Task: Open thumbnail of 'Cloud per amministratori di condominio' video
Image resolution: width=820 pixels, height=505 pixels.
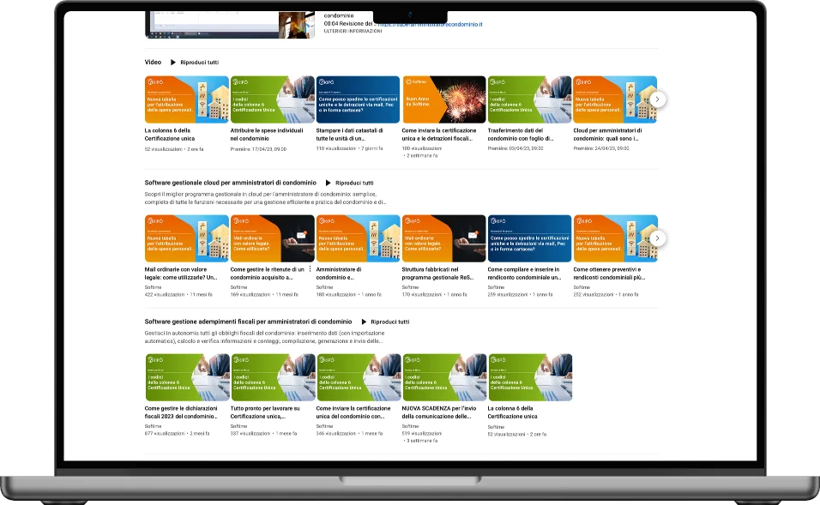Action: click(x=615, y=99)
